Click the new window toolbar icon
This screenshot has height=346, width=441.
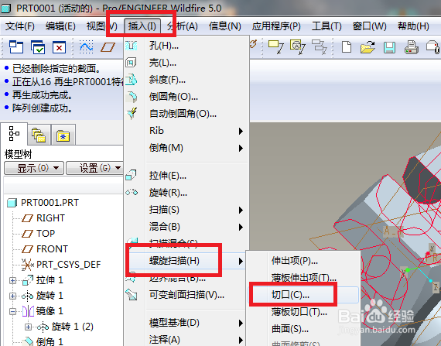point(16,47)
